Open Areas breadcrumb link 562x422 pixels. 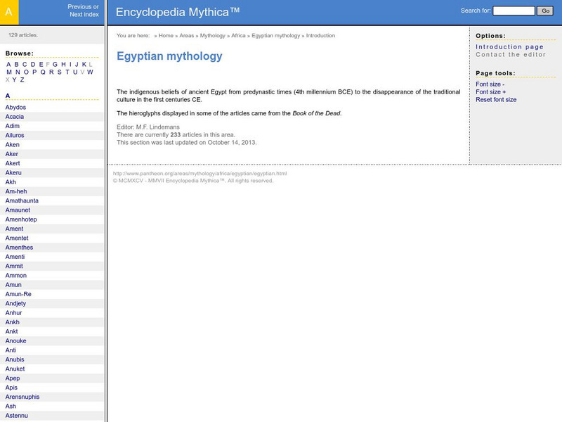(186, 36)
